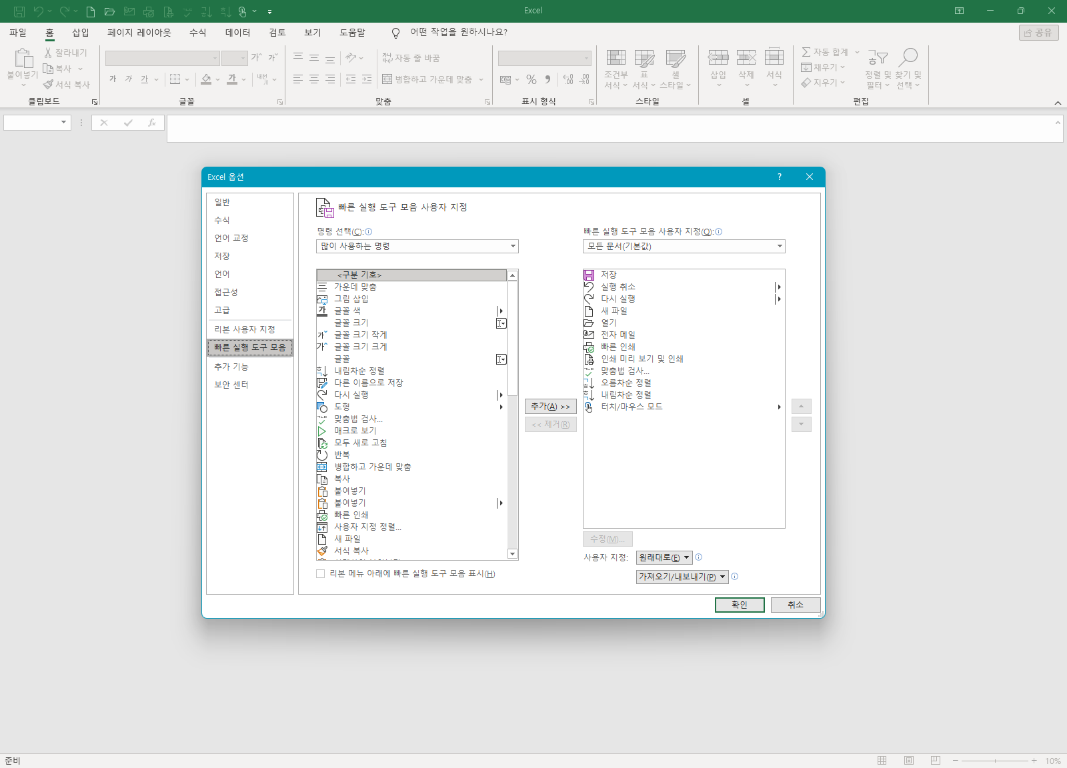Image resolution: width=1067 pixels, height=768 pixels.
Task: Open the 가져오기/내보내기 dropdown button
Action: [x=682, y=577]
